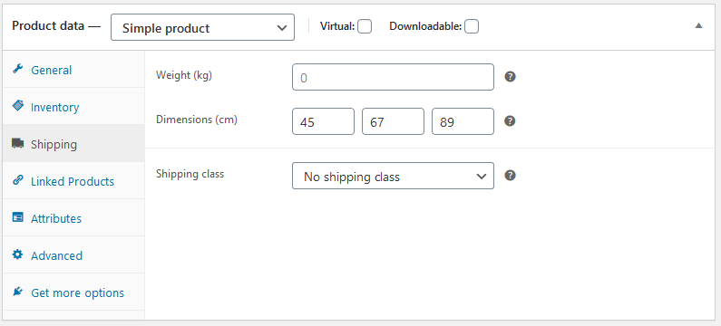The image size is (721, 326).
Task: Enable the Virtual checkbox
Action: [x=365, y=26]
